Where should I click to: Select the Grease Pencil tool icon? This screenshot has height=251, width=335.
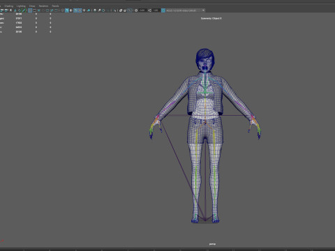click(24, 10)
